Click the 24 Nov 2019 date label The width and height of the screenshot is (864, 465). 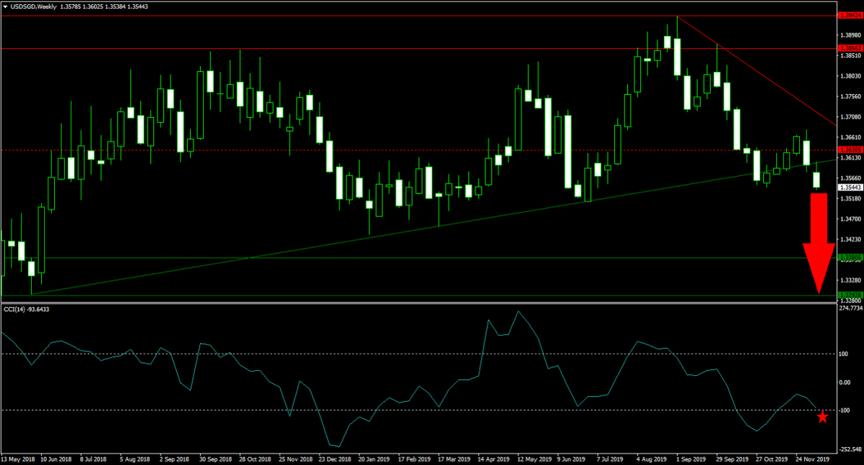(813, 458)
